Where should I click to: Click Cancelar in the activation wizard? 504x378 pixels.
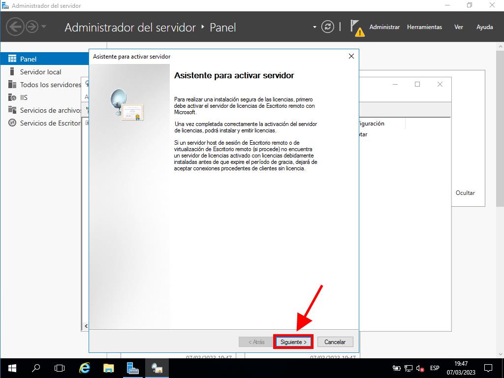click(335, 342)
